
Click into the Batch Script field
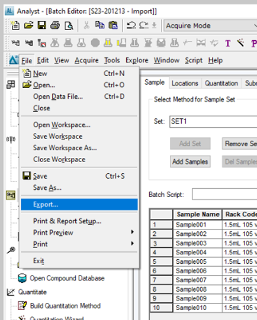click(x=224, y=194)
